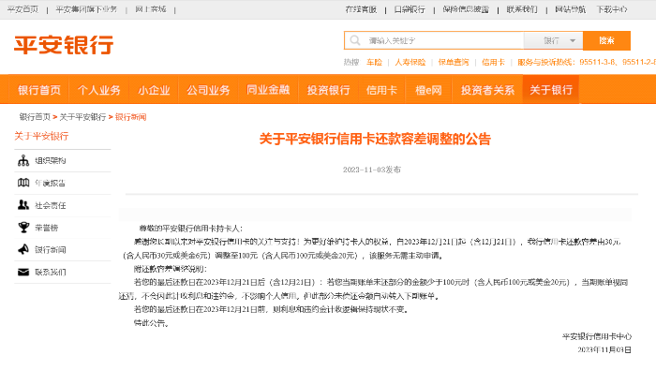Click the magnifier icon in search box

point(355,40)
